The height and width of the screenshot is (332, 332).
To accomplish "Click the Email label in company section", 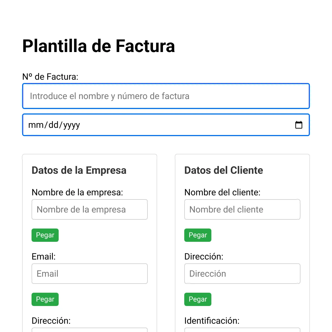I will (44, 256).
